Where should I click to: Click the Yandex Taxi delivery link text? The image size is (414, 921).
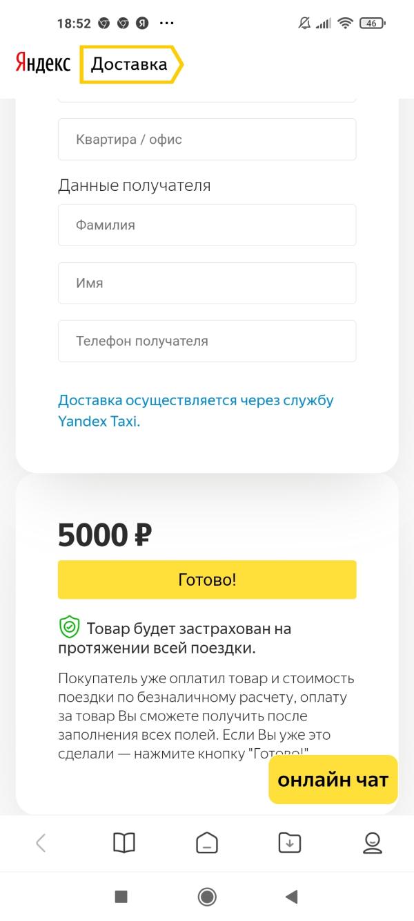(196, 411)
